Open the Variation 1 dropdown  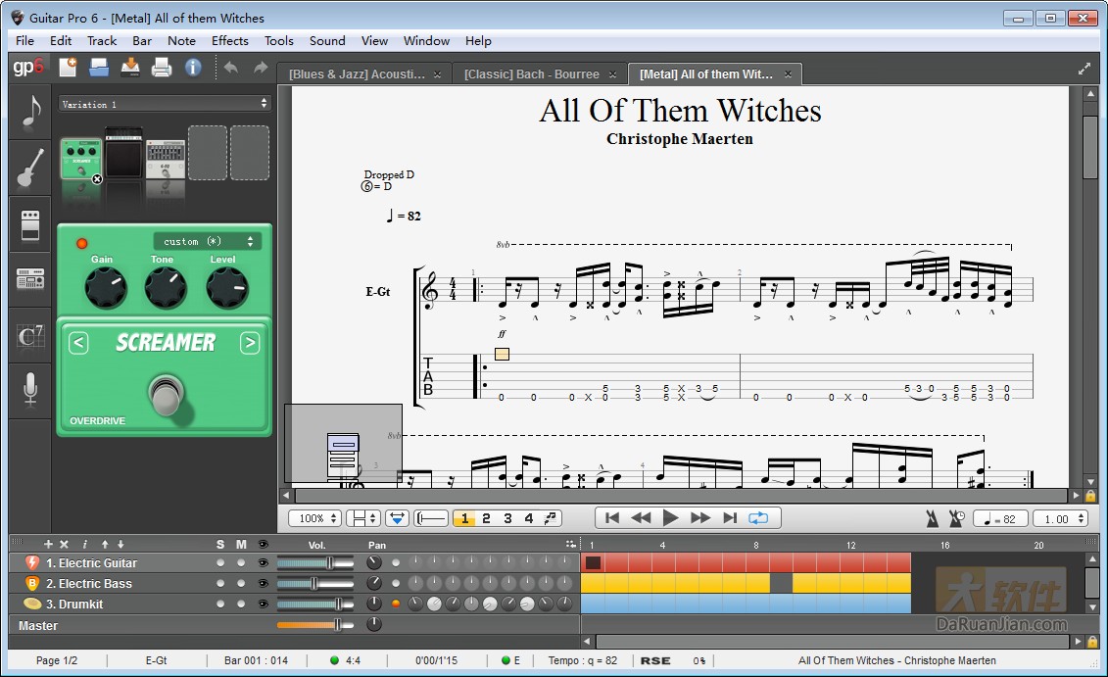pyautogui.click(x=165, y=104)
